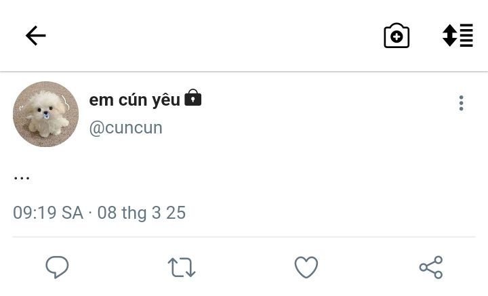Tap the padlock beside the display name
The height and width of the screenshot is (296, 488).
click(193, 98)
